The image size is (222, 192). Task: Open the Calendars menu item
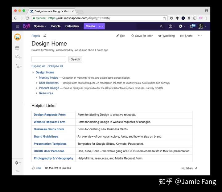(72, 26)
